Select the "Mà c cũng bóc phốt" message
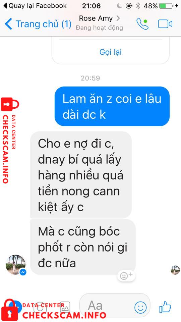 (x=83, y=247)
